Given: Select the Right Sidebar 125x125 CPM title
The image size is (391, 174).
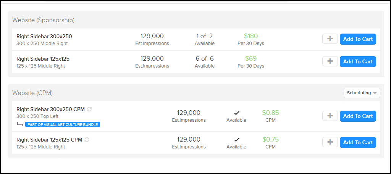Looking at the screenshot, I should [49, 140].
